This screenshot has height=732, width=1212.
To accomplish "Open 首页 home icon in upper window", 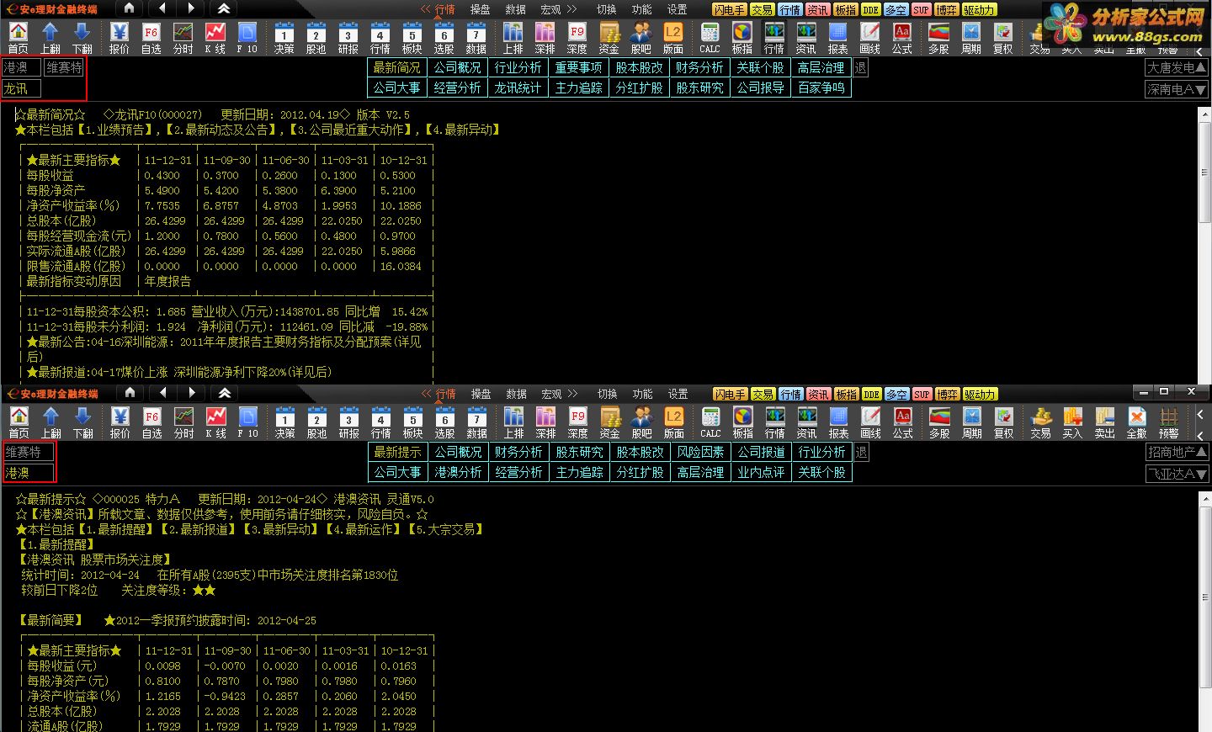I will [x=19, y=38].
